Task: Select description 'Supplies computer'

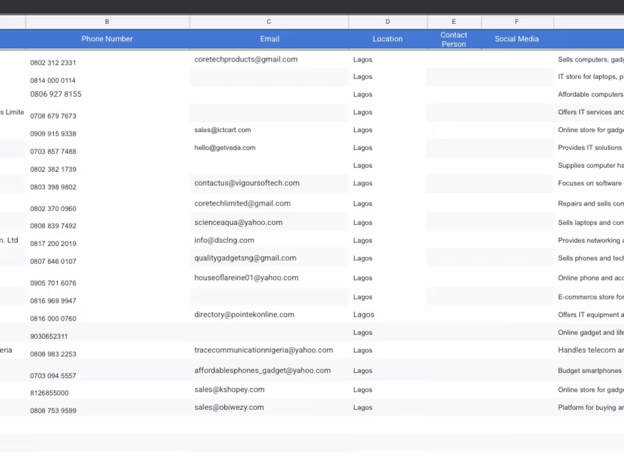Action: pos(591,165)
